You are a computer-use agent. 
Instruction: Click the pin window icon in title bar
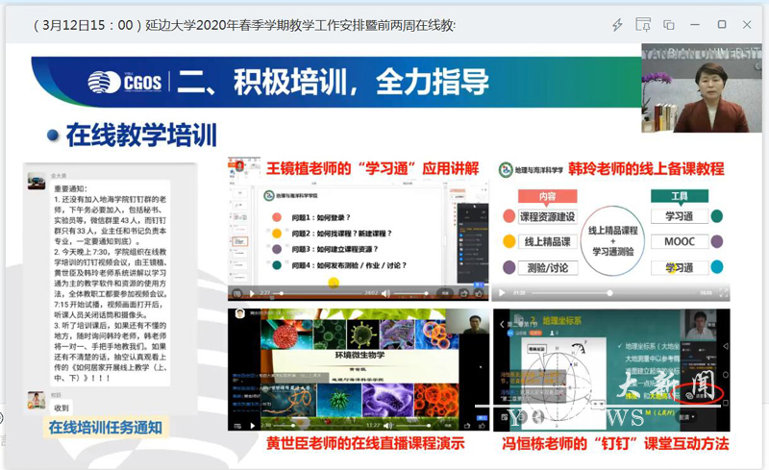(x=644, y=23)
